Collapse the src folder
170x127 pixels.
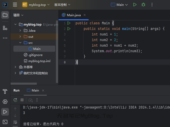click(20, 43)
